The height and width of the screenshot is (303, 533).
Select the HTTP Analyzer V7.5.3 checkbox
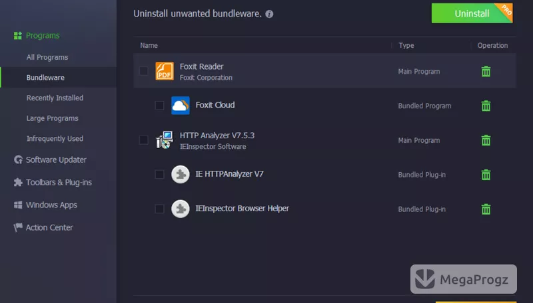point(143,140)
